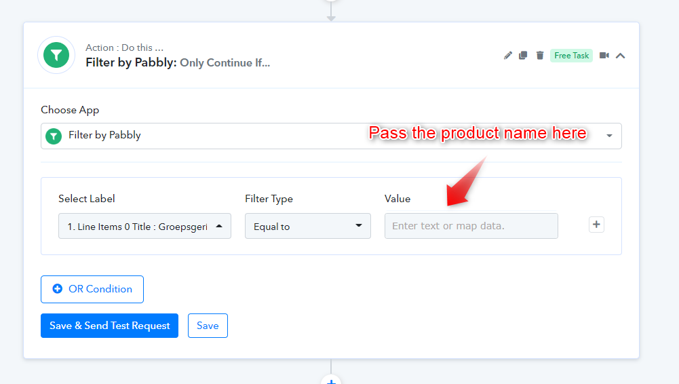Click the Free Task badge
679x384 pixels.
[x=571, y=56]
